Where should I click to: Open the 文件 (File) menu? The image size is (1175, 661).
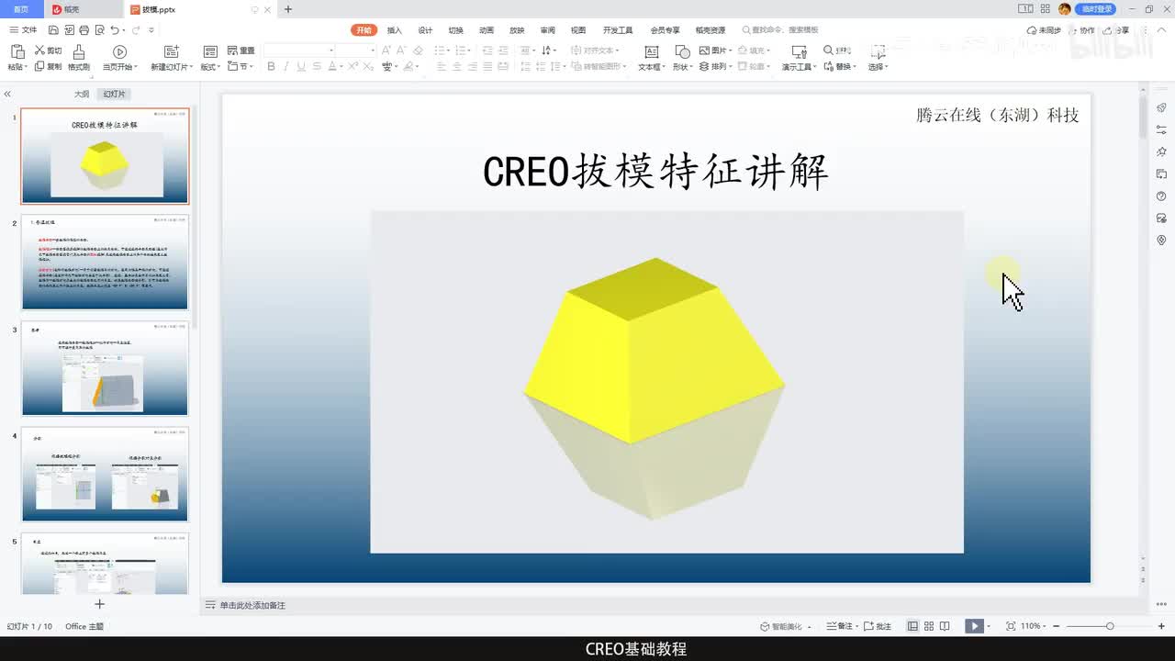pyautogui.click(x=24, y=30)
